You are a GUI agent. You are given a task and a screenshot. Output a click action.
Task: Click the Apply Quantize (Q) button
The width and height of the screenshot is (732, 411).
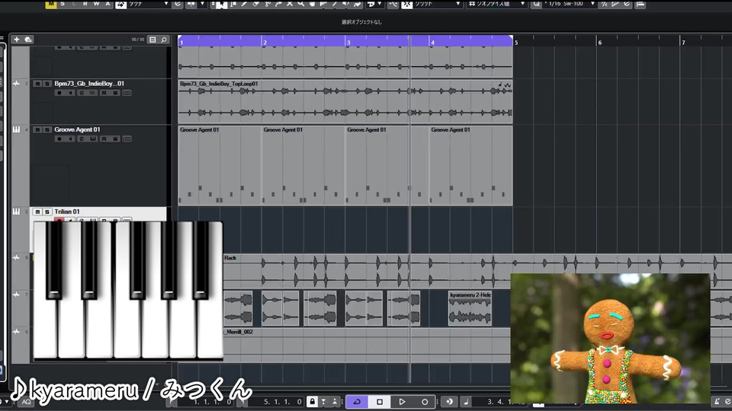536,4
